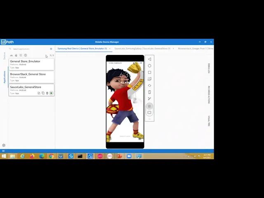264x198 pixels.
Task: Switch to the Applications side tab
Action: click(5, 77)
